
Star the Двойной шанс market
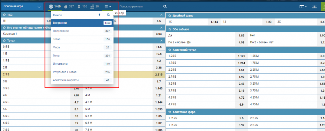pos(170,16)
